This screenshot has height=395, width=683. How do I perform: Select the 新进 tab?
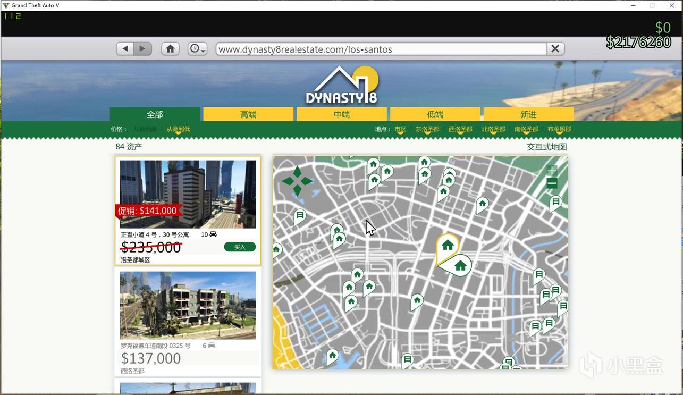(528, 114)
